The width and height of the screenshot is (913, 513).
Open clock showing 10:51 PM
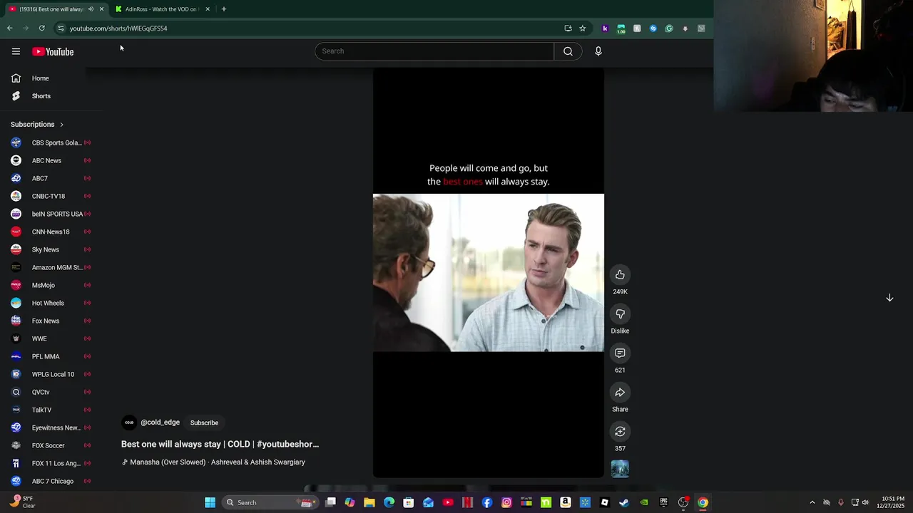(893, 502)
